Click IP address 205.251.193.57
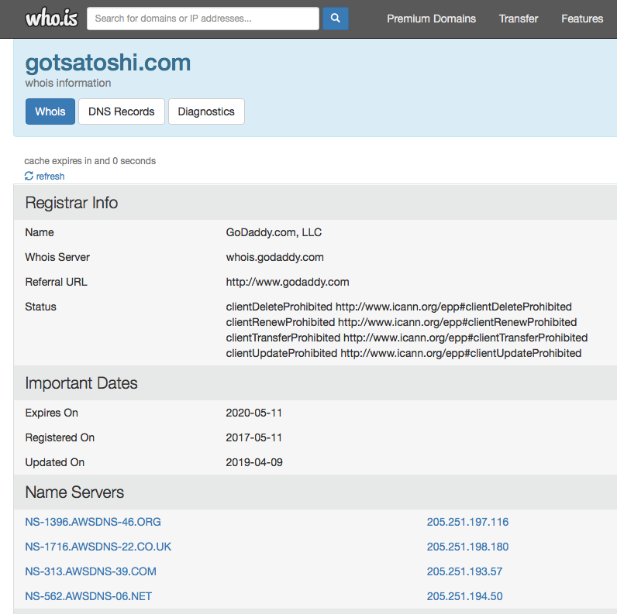The width and height of the screenshot is (617, 614). point(464,571)
